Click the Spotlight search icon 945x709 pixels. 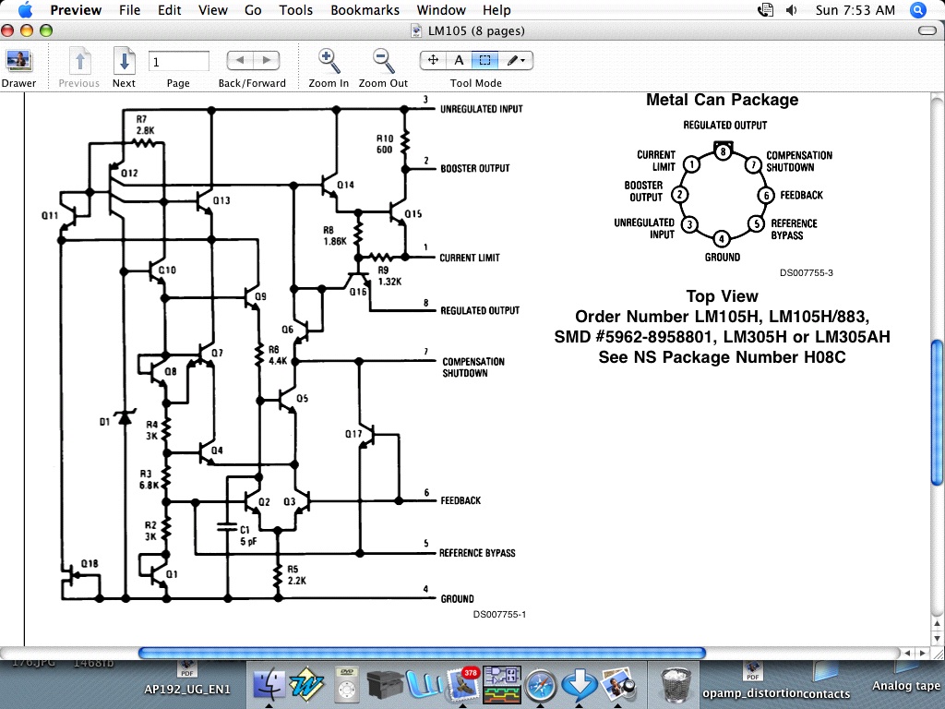click(x=918, y=9)
